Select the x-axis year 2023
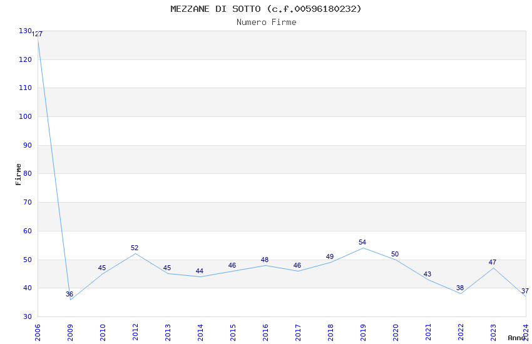This screenshot has width=532, height=344. coord(493,333)
